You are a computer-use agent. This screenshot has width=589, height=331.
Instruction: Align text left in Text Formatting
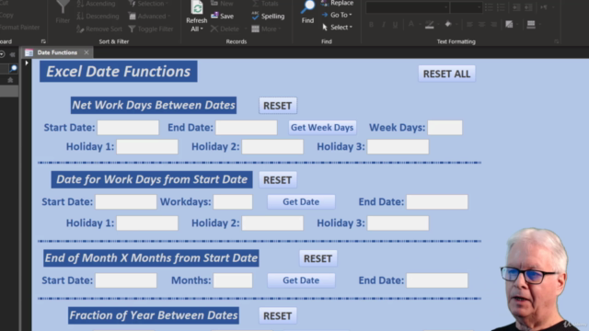pyautogui.click(x=469, y=25)
